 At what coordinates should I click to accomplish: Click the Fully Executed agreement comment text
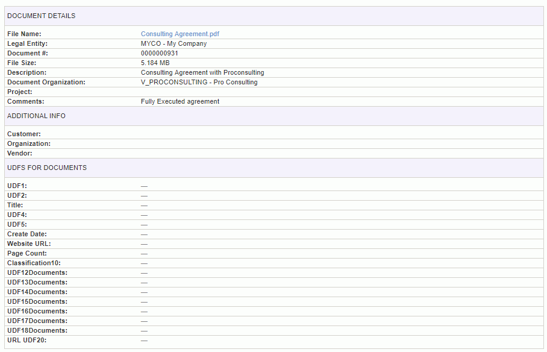pyautogui.click(x=180, y=102)
